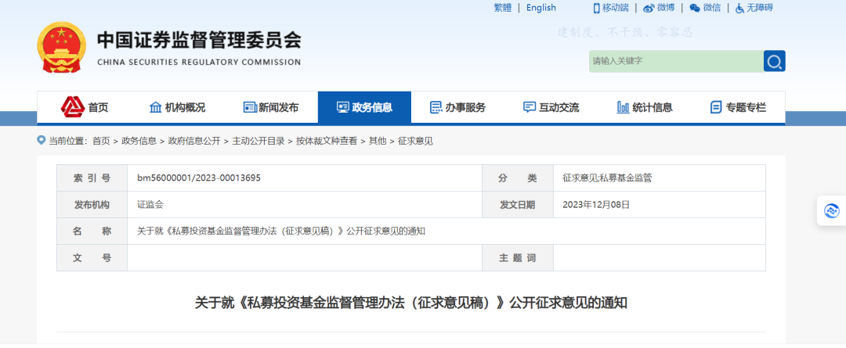Screen dimensions: 846x348
Task: Open 办事服务 services tab
Action: coord(457,107)
